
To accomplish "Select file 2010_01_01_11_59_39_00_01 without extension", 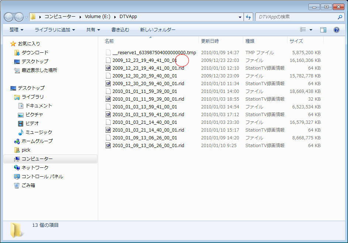I will pyautogui.click(x=145, y=91).
